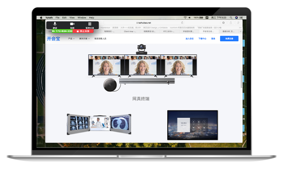Image resolution: width=286 pixels, height=174 pixels.
Task: Open the Window menu
Action: pyautogui.click(x=82, y=18)
